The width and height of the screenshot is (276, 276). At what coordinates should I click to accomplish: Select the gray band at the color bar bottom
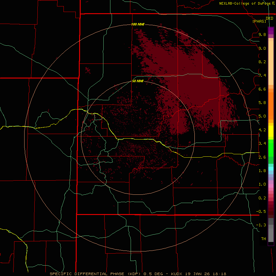(x=271, y=230)
